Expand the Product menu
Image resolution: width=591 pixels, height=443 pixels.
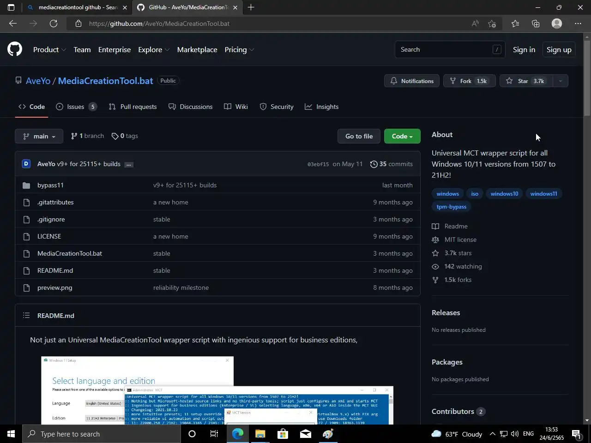[x=49, y=49]
